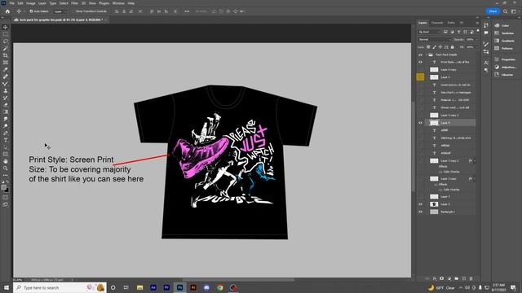Toggle visibility of Layer 4

pos(420,123)
